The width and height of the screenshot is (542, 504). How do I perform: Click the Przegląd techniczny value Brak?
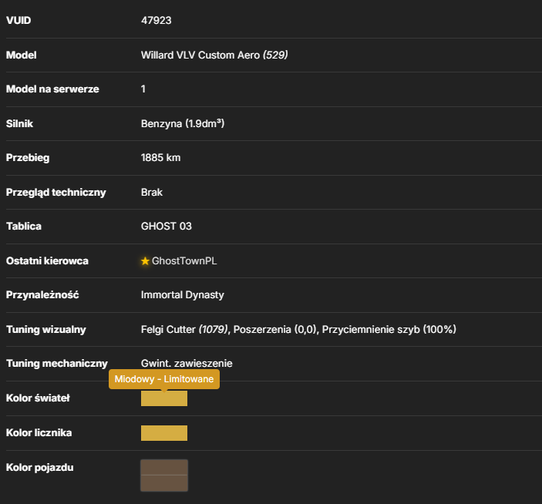click(x=152, y=192)
